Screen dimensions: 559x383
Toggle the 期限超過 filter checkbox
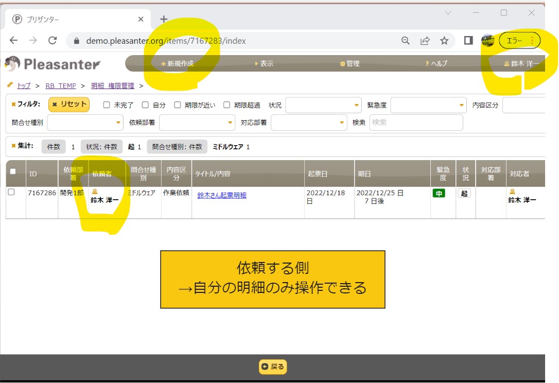pyautogui.click(x=227, y=105)
